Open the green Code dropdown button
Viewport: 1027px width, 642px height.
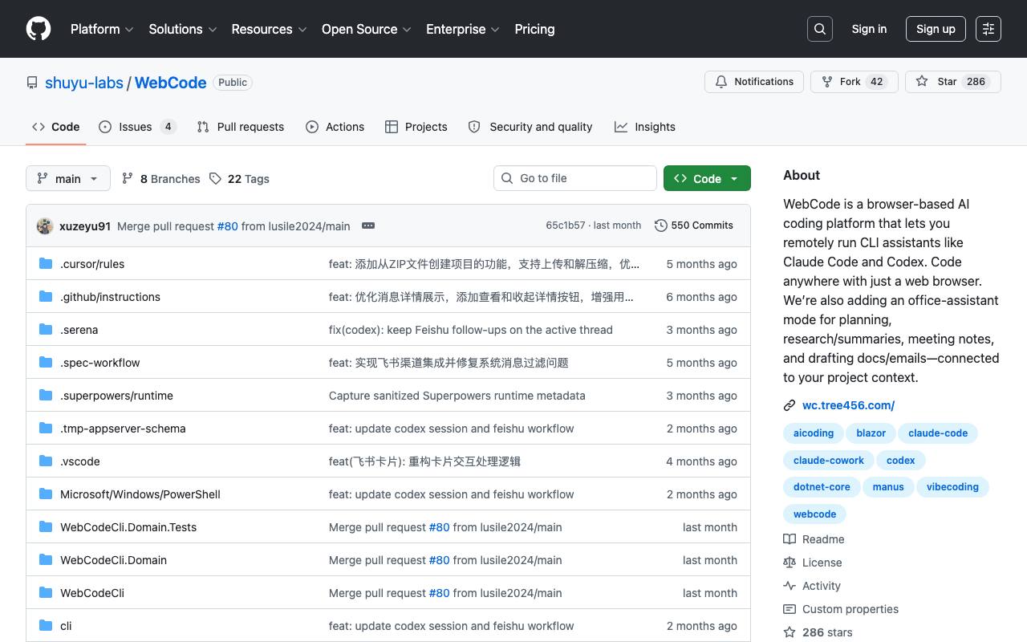pos(707,178)
